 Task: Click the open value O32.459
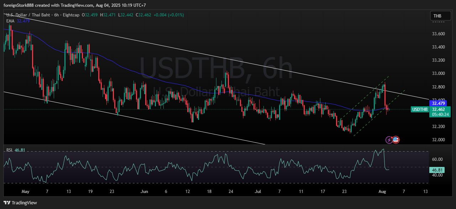coord(90,15)
